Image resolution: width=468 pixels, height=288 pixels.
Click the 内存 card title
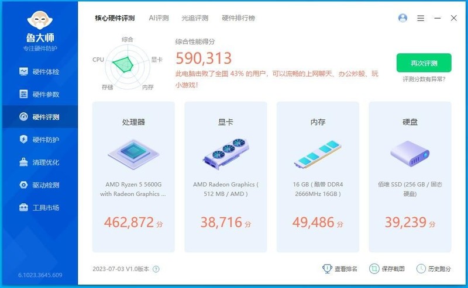click(318, 122)
